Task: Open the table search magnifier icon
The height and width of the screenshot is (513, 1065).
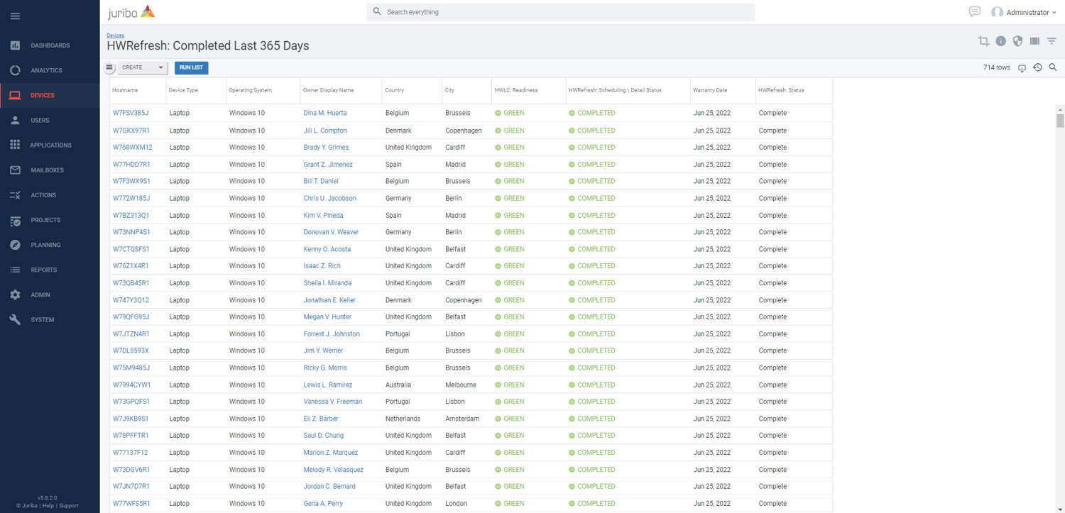Action: coord(1053,68)
